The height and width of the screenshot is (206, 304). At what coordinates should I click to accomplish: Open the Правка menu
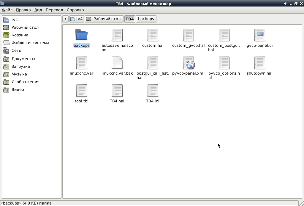(x=23, y=10)
